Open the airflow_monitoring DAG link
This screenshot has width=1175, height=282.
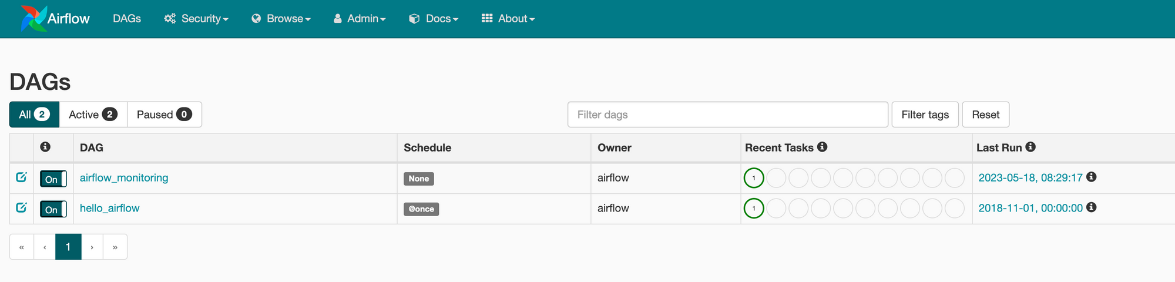point(124,177)
